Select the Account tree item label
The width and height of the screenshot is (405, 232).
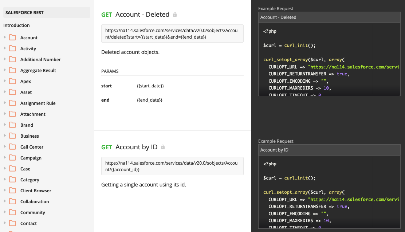tap(29, 38)
